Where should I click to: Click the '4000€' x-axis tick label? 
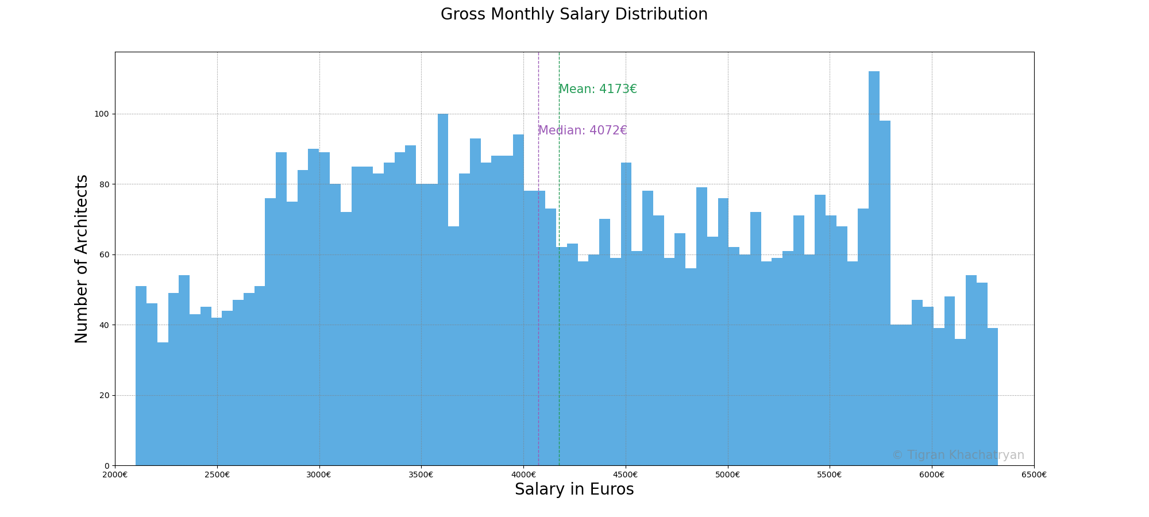pyautogui.click(x=523, y=475)
